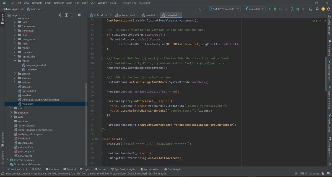Click the inspection widget showing 3 checkmarks
The height and width of the screenshot is (177, 332).
314,21
